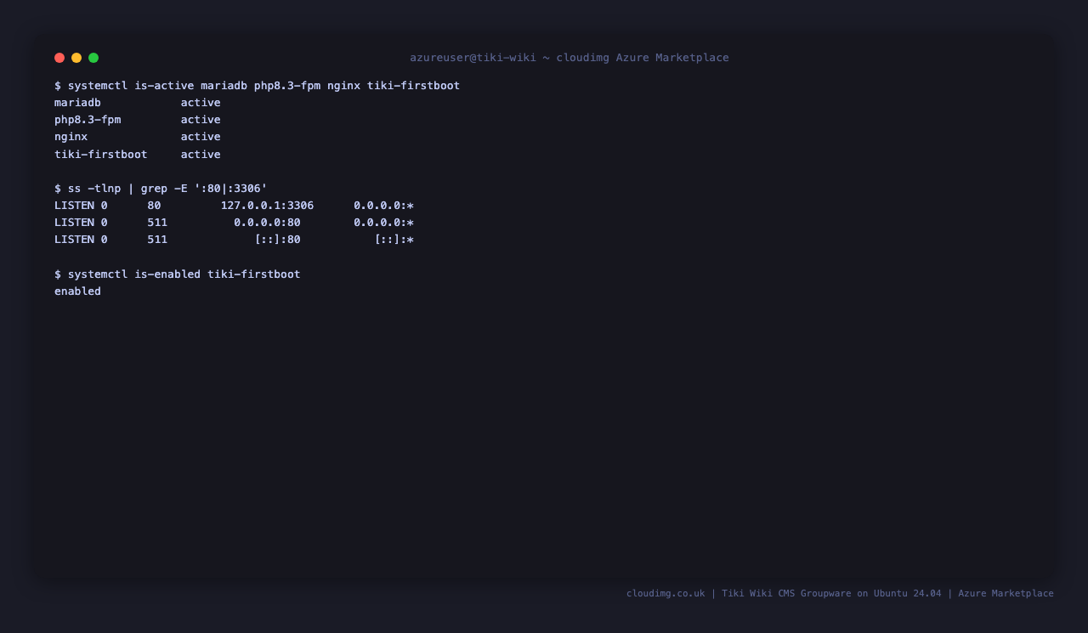This screenshot has width=1088, height=633.
Task: Click the red close window dot
Action: 59,58
